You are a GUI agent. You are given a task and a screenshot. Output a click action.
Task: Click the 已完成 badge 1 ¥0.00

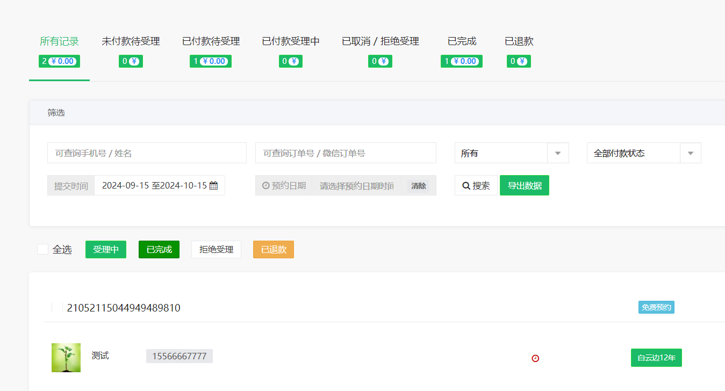462,61
